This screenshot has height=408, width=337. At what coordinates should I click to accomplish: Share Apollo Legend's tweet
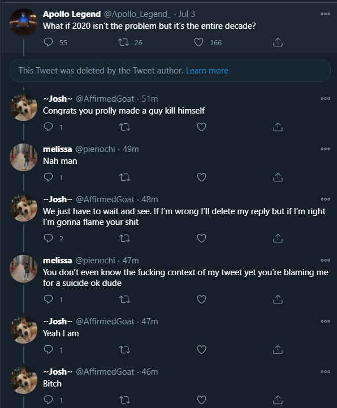pos(278,42)
